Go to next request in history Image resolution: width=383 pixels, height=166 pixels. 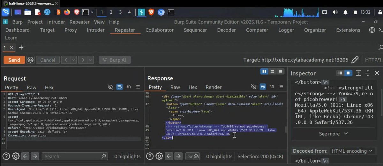pyautogui.click(x=83, y=60)
